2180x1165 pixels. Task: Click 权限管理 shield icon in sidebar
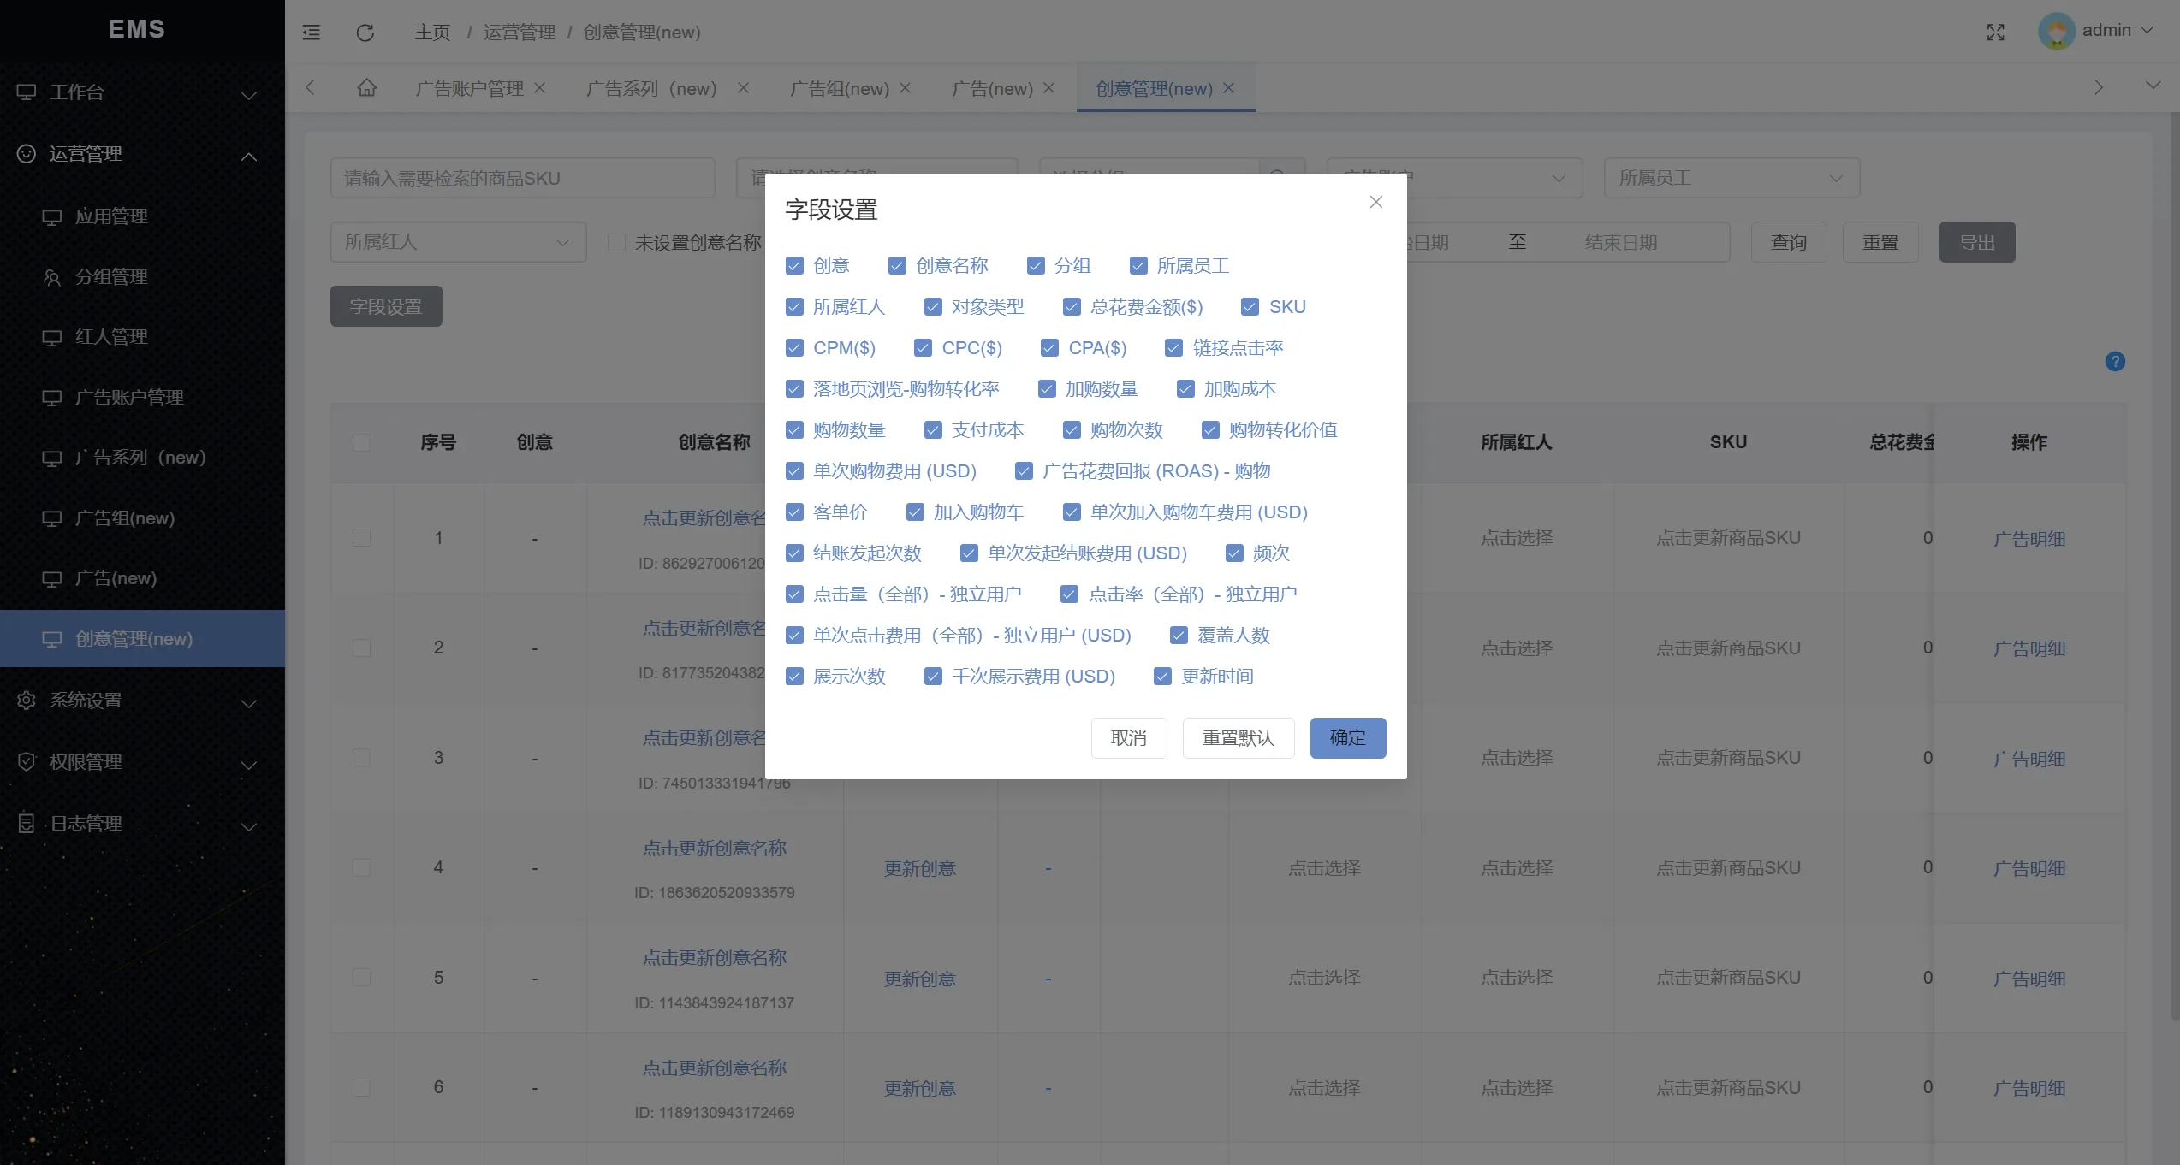(27, 762)
